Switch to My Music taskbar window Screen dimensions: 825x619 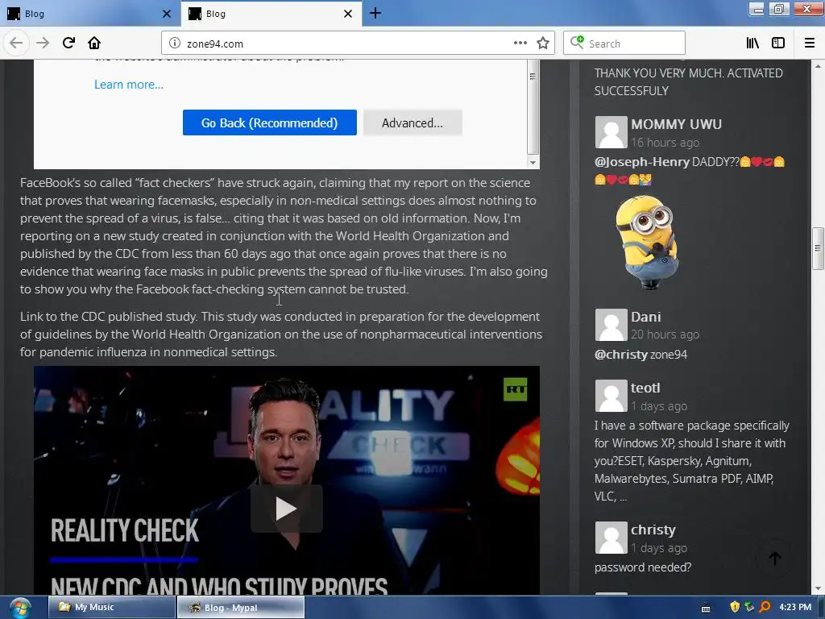click(111, 607)
